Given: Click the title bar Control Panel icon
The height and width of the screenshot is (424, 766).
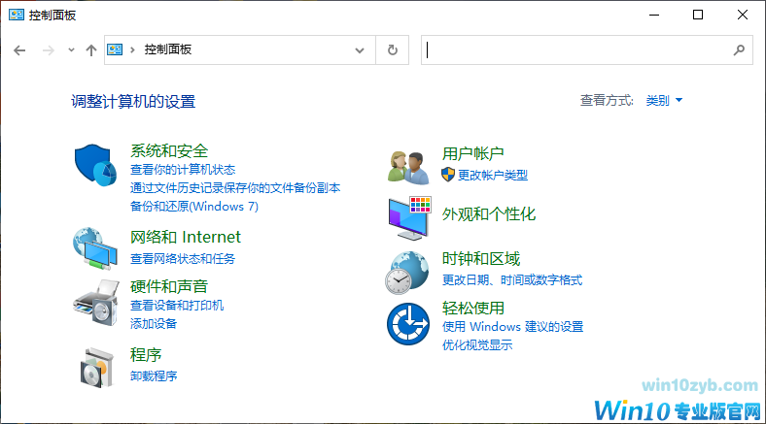Looking at the screenshot, I should coord(17,15).
